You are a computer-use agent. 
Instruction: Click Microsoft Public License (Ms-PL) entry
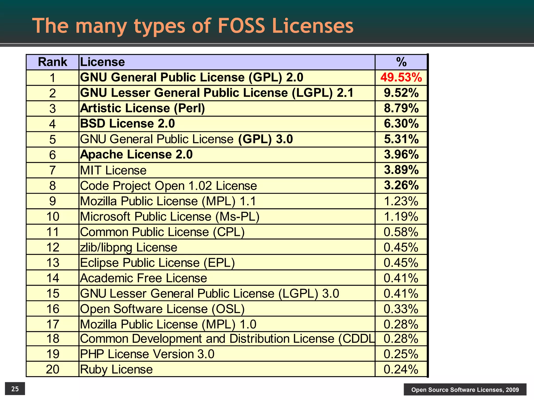tap(169, 216)
